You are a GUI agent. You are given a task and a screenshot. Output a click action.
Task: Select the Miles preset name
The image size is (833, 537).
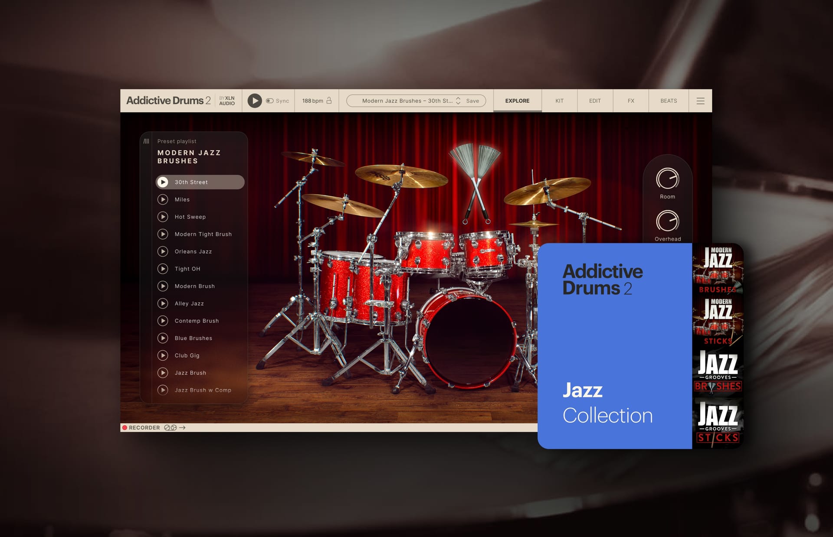tap(182, 199)
